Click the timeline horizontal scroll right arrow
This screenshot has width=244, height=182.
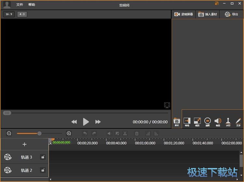pyautogui.click(x=237, y=179)
